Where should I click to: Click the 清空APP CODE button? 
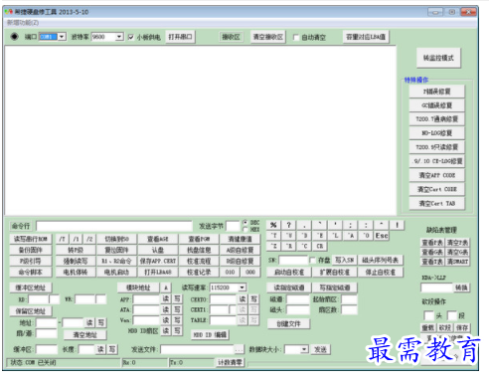437,175
